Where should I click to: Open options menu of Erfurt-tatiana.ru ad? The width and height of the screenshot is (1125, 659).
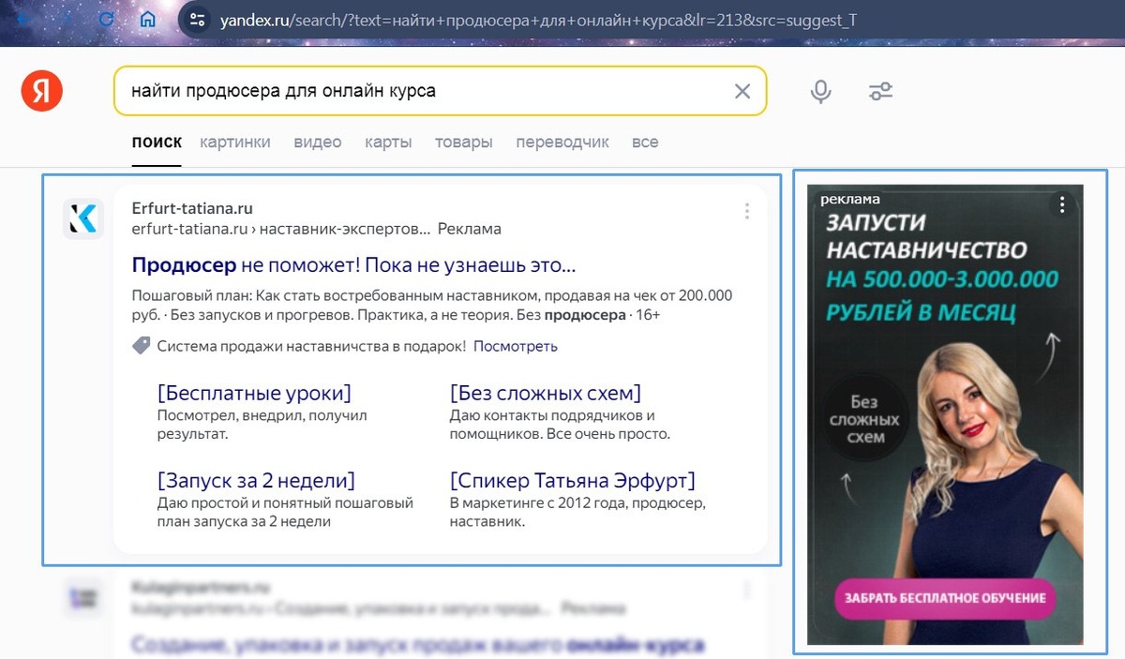(747, 211)
